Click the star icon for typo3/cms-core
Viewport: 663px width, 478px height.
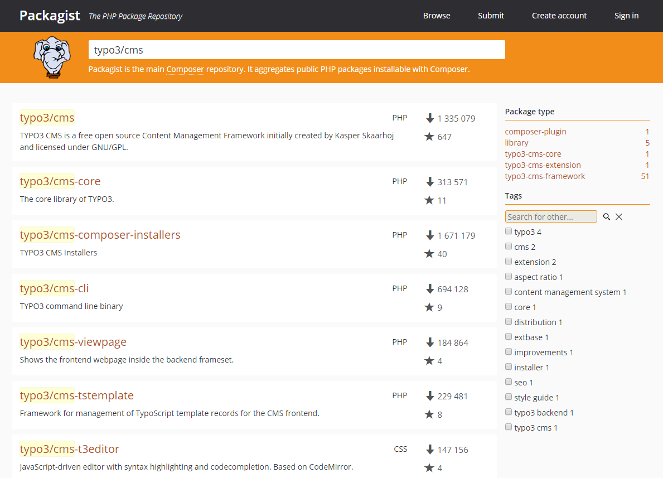429,200
